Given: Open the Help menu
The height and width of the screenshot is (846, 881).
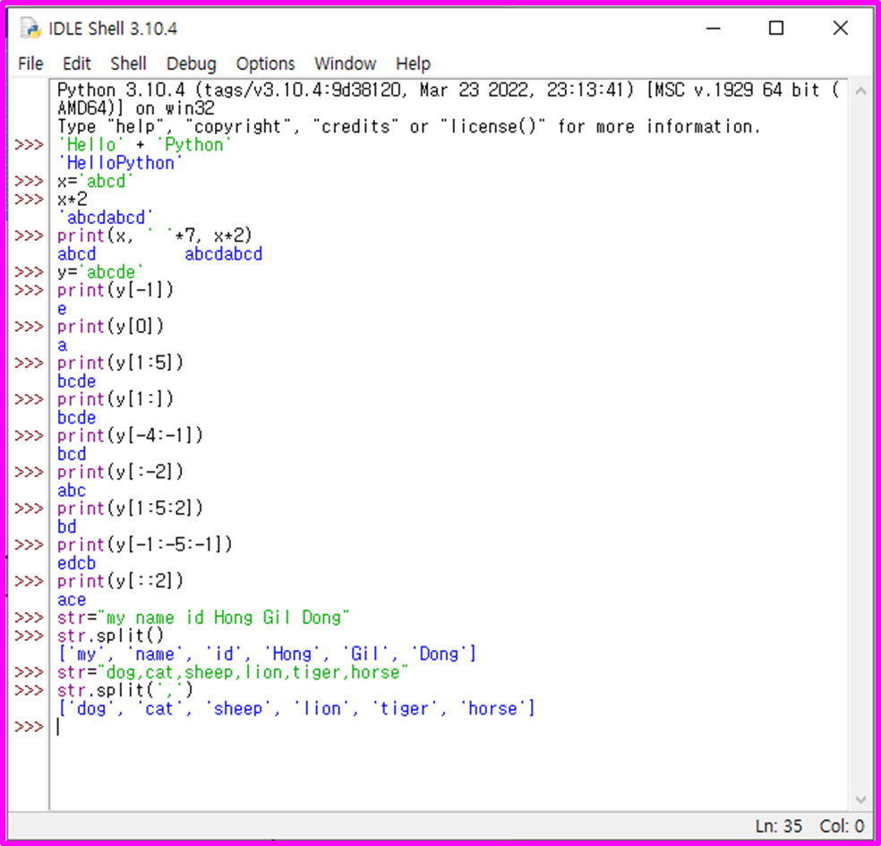Looking at the screenshot, I should point(413,64).
